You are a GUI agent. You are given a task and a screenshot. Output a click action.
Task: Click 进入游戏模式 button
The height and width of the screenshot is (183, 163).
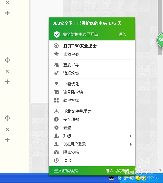click(66, 171)
